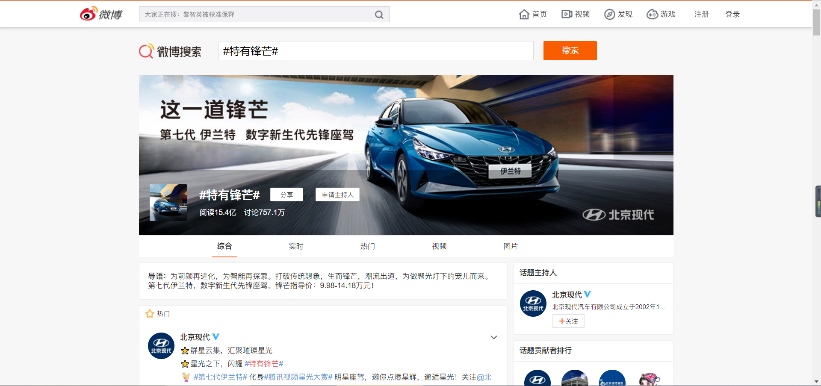Image resolution: width=821 pixels, height=386 pixels.
Task: Click the magnifier icon in top search box
Action: 379,15
